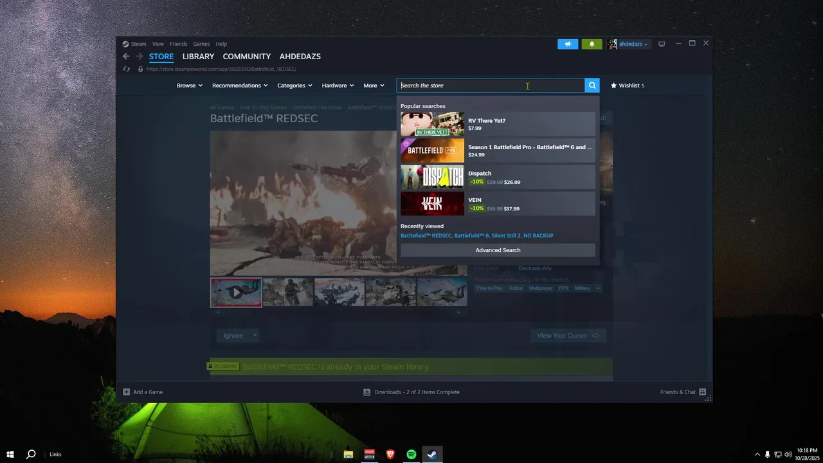The image size is (823, 463).
Task: Select Season 1 Battlefield Pro result
Action: pos(498,150)
